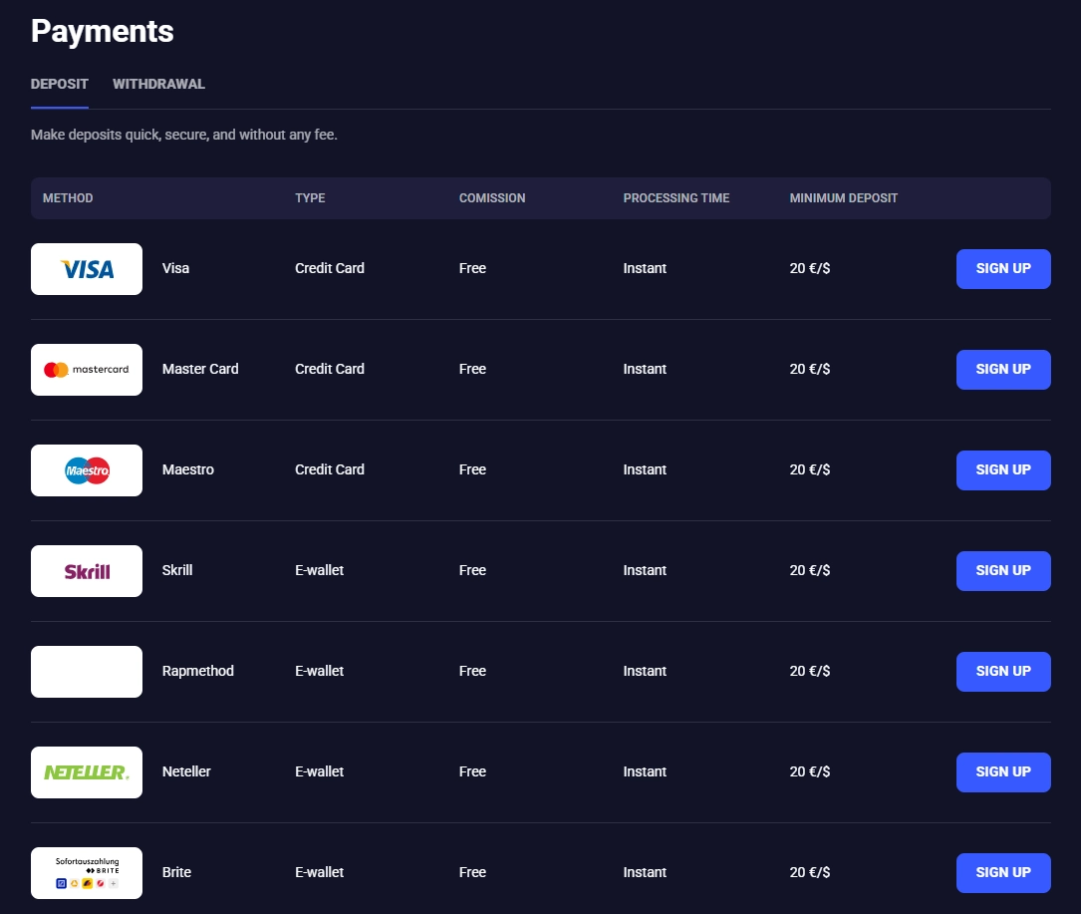Viewport: 1081px width, 914px height.
Task: Click Free commission in Brite row
Action: (473, 872)
